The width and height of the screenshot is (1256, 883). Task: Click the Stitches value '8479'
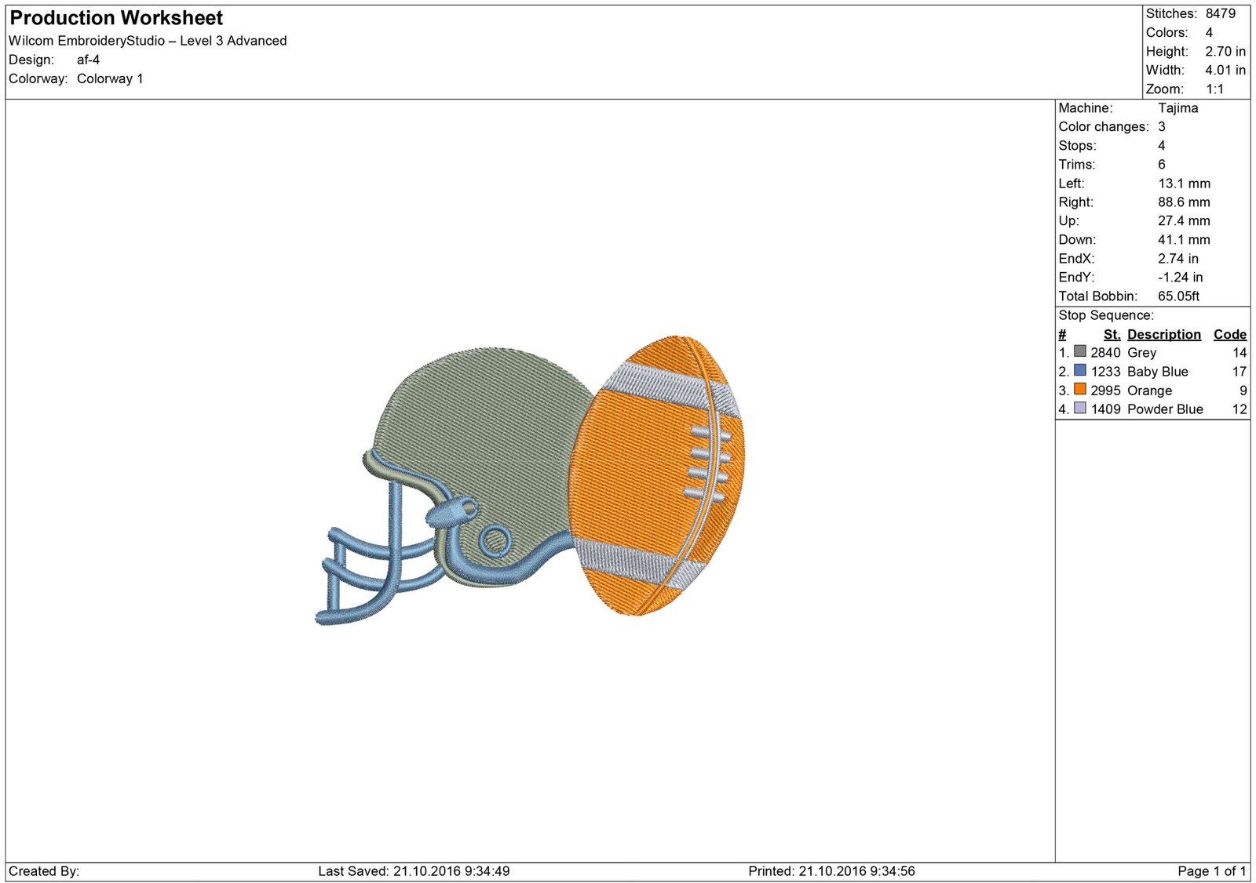pyautogui.click(x=1221, y=13)
